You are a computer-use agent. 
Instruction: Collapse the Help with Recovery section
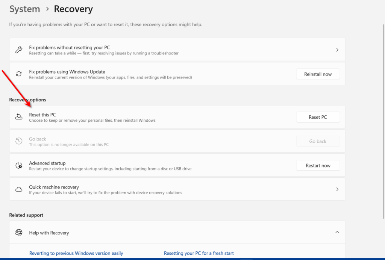(337, 233)
